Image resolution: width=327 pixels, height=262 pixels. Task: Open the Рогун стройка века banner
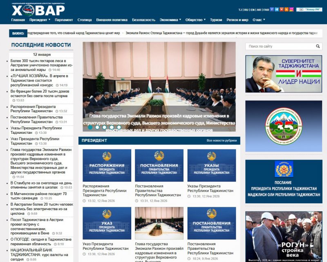pos(284,236)
